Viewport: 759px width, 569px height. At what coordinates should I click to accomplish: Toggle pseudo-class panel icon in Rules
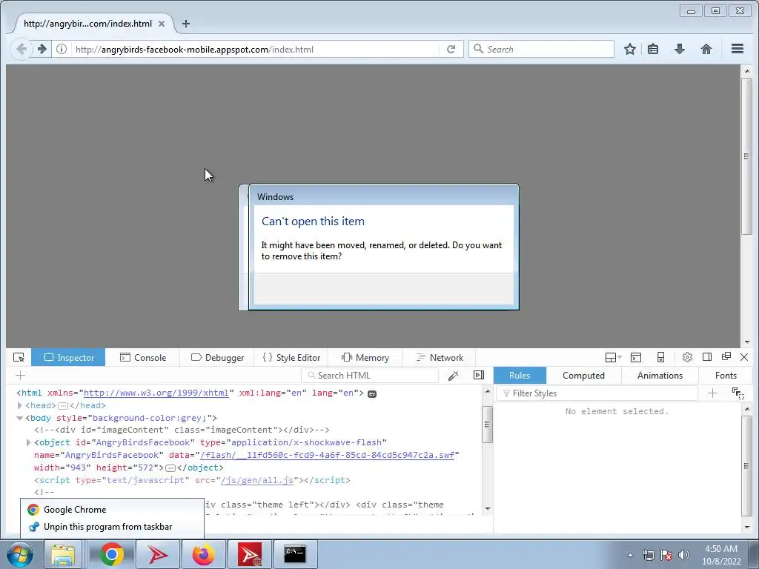(738, 393)
